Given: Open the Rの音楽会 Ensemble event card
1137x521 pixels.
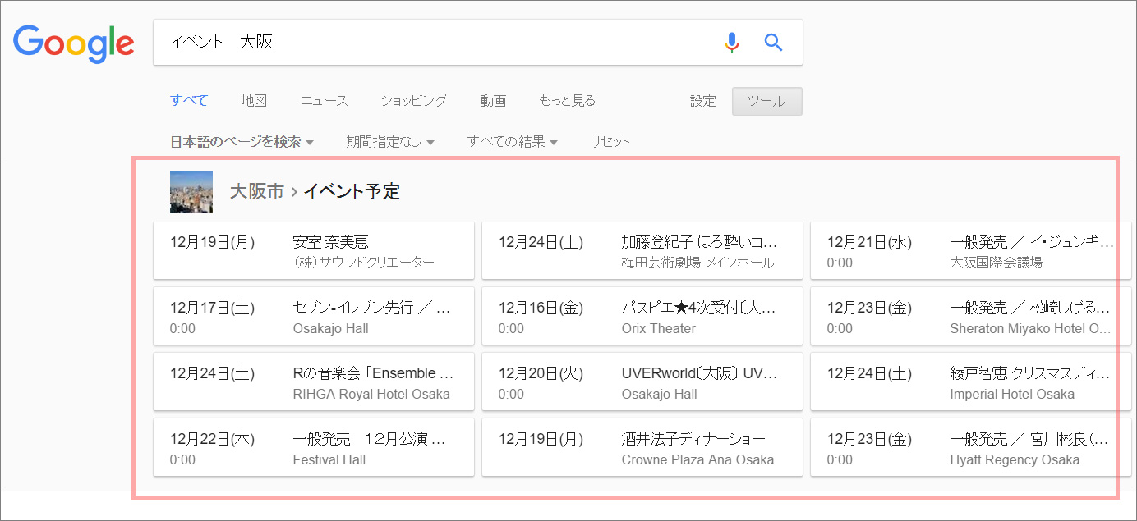Looking at the screenshot, I should [314, 382].
